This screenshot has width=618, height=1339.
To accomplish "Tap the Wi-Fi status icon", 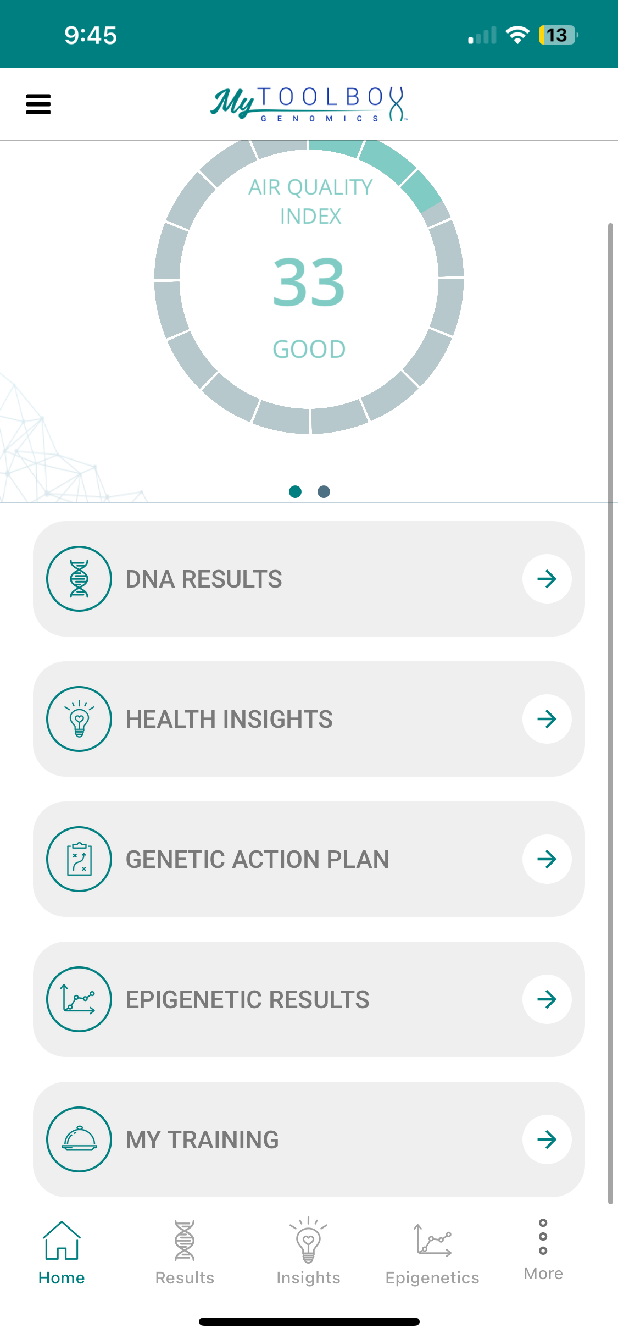I will (x=517, y=35).
